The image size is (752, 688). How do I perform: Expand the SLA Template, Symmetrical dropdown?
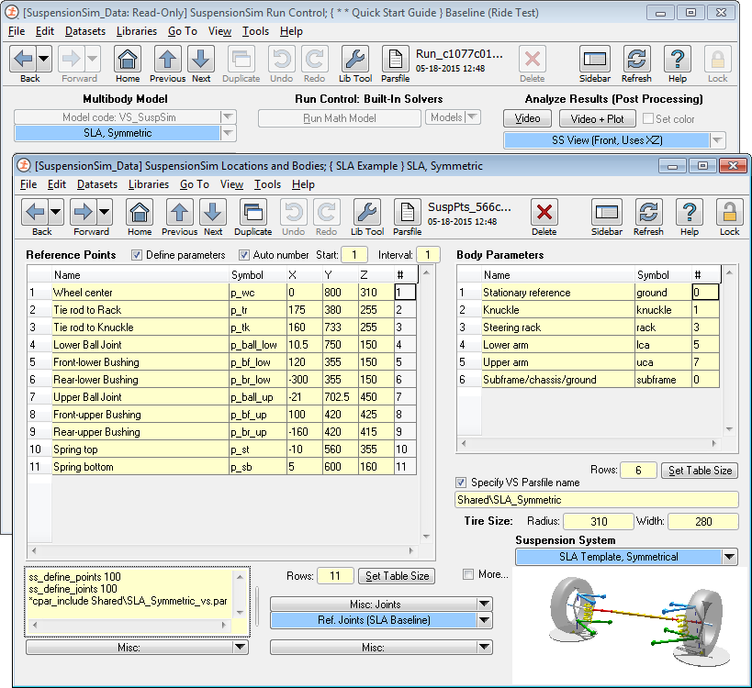[729, 557]
